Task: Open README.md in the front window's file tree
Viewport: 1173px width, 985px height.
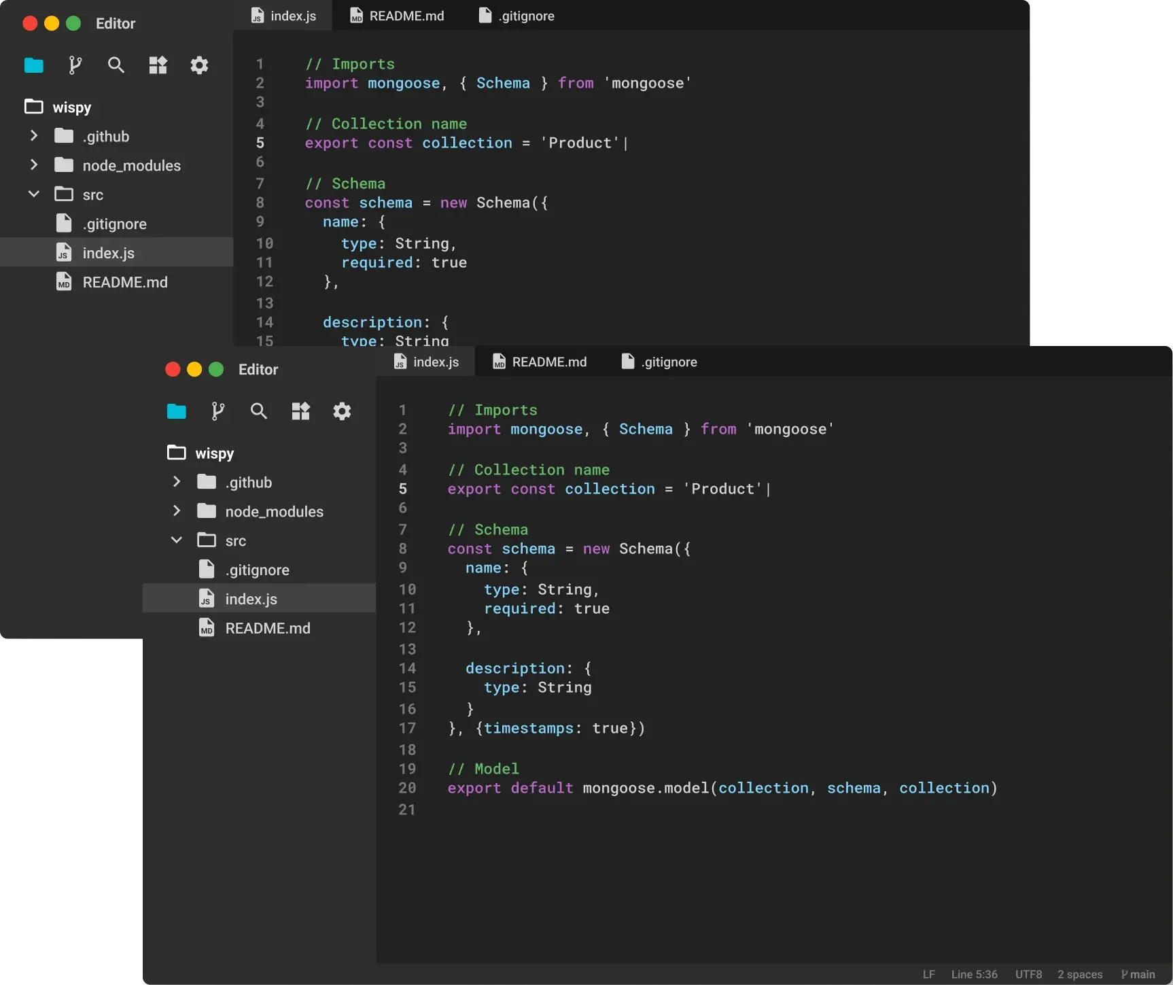Action: pos(267,628)
